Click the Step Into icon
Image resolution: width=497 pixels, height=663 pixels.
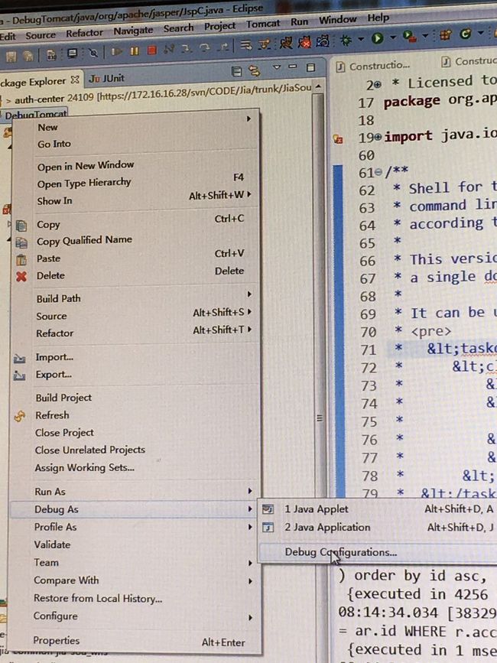point(187,49)
